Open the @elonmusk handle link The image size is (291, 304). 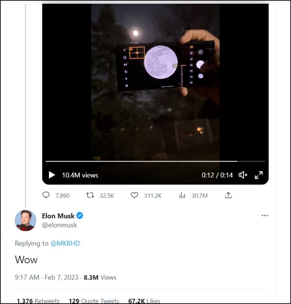[59, 225]
